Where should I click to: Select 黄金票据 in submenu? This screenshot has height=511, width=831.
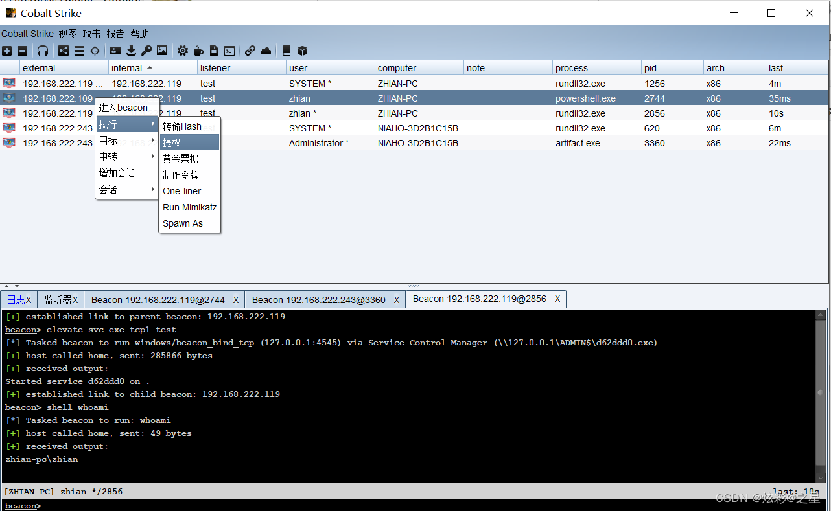(190, 159)
